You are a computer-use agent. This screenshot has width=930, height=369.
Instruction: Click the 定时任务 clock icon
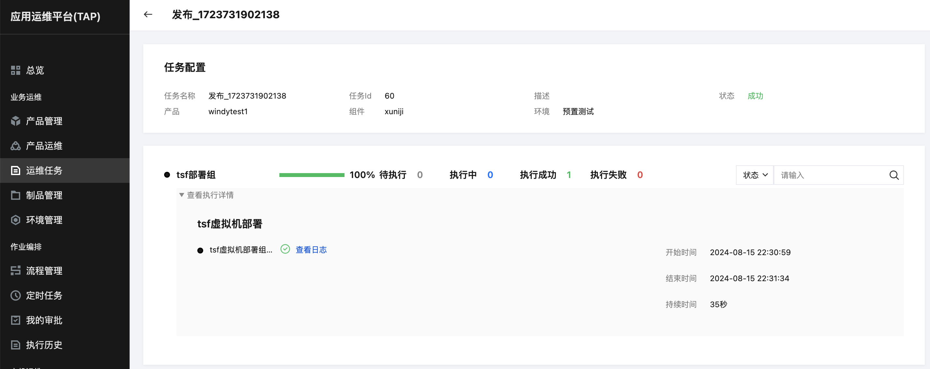pos(16,295)
